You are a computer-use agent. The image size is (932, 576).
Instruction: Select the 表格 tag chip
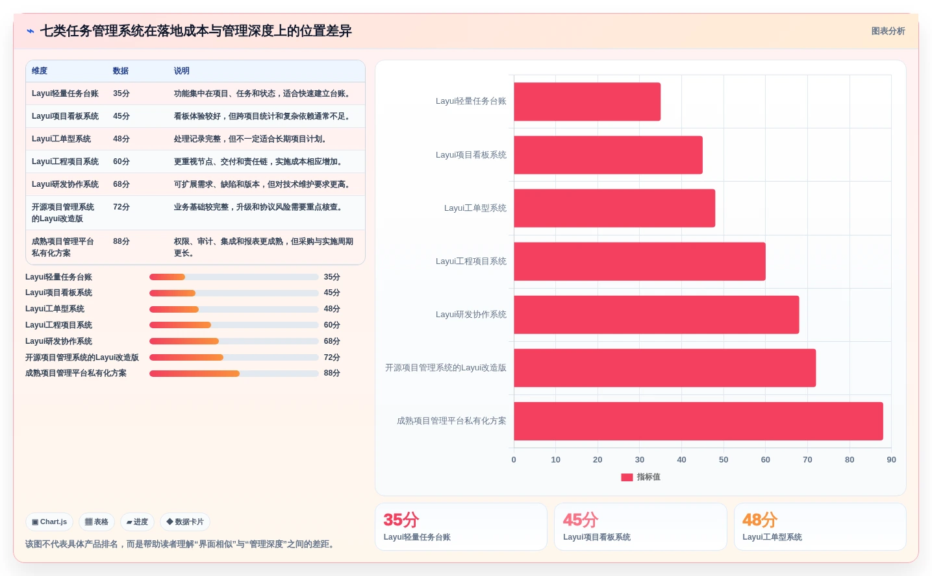(97, 522)
